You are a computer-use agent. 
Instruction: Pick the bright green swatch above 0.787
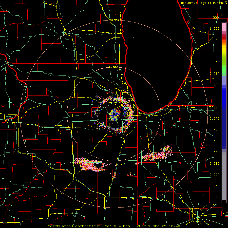[224, 69]
